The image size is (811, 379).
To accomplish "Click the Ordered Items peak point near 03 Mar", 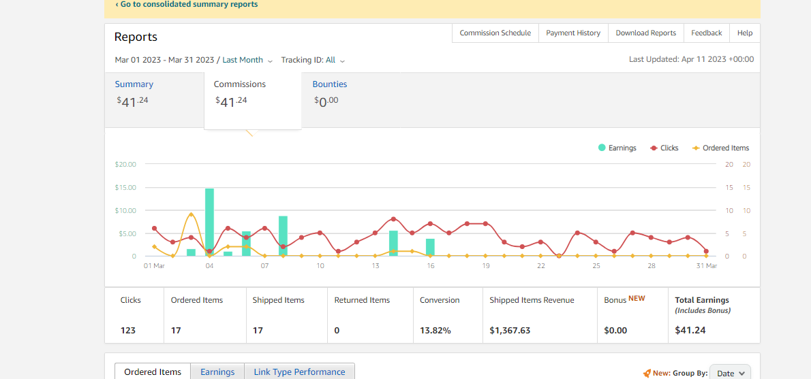I will coord(191,214).
